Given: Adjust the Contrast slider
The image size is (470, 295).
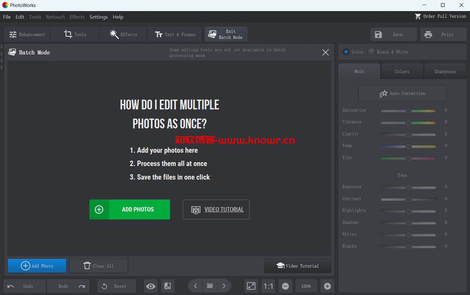Looking at the screenshot, I should [x=408, y=199].
